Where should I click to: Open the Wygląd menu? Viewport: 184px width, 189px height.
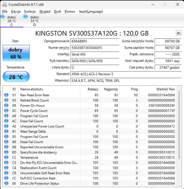point(45,11)
